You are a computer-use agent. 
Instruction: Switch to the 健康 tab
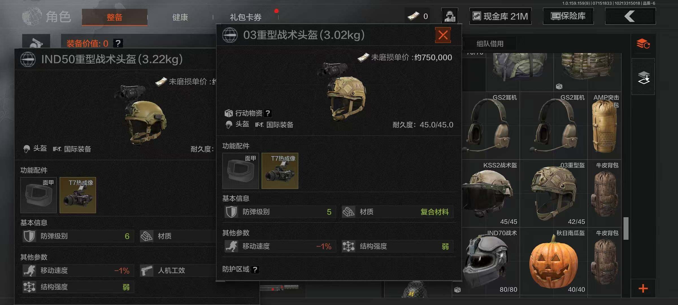[x=180, y=17]
